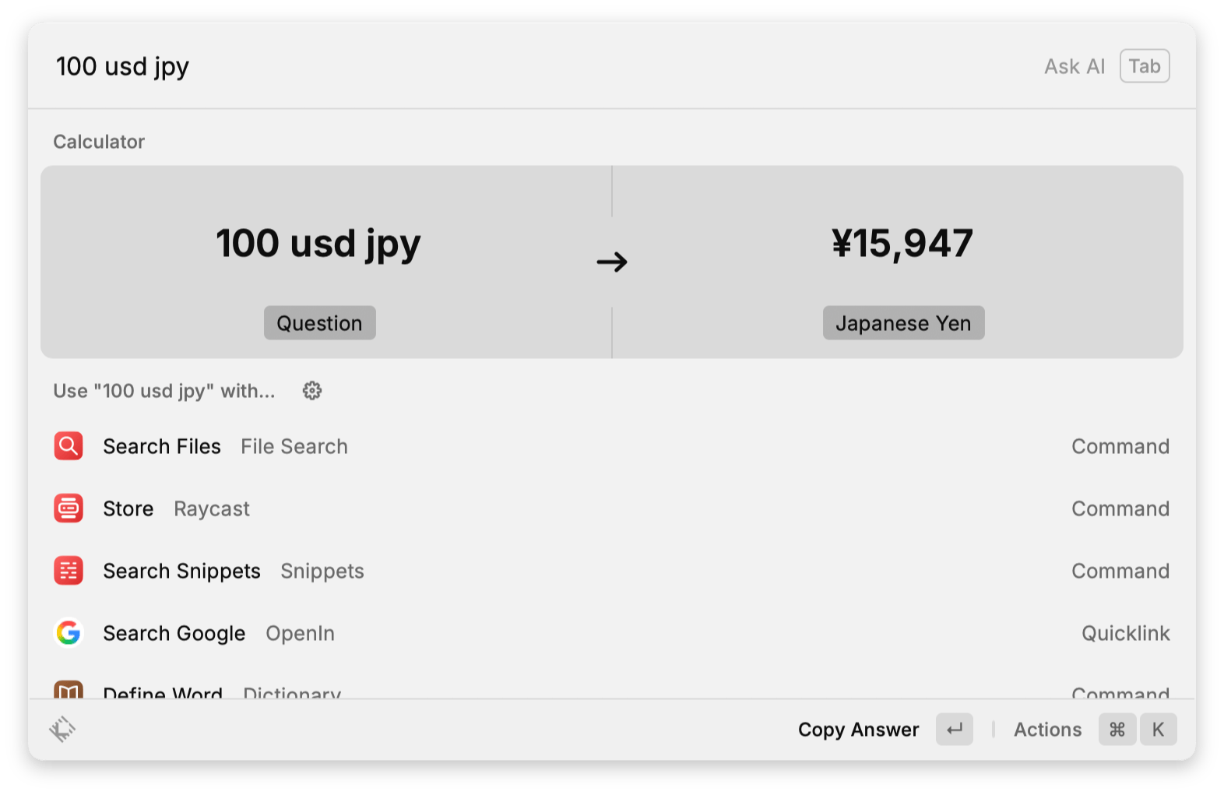Click the ¥15,947 result value
1224x795 pixels.
coord(902,244)
